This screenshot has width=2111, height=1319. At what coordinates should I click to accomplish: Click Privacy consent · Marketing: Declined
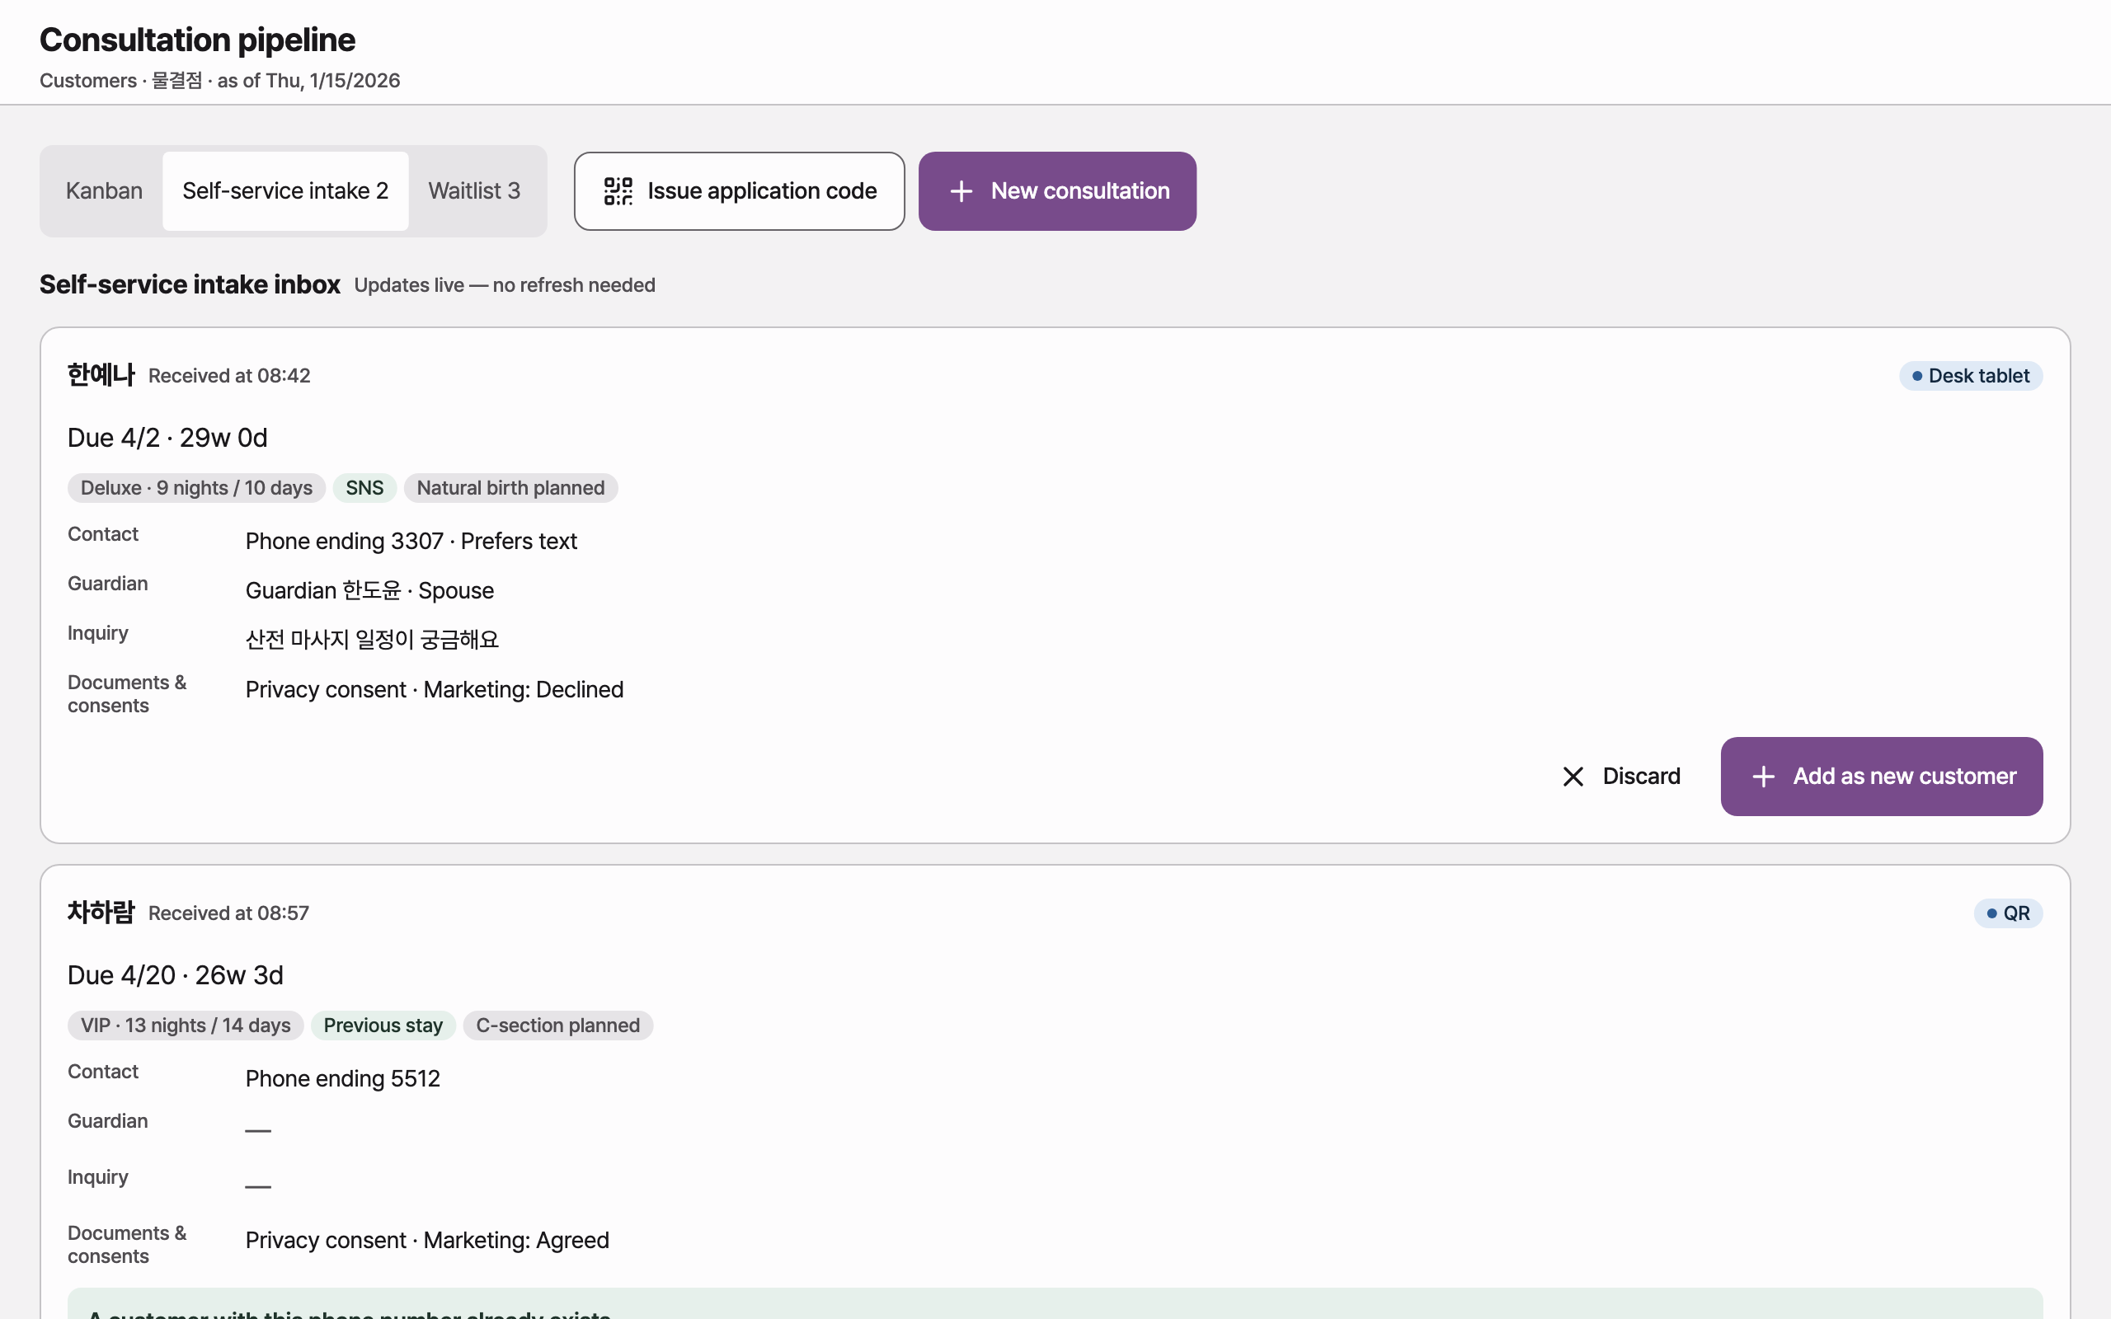pos(435,689)
